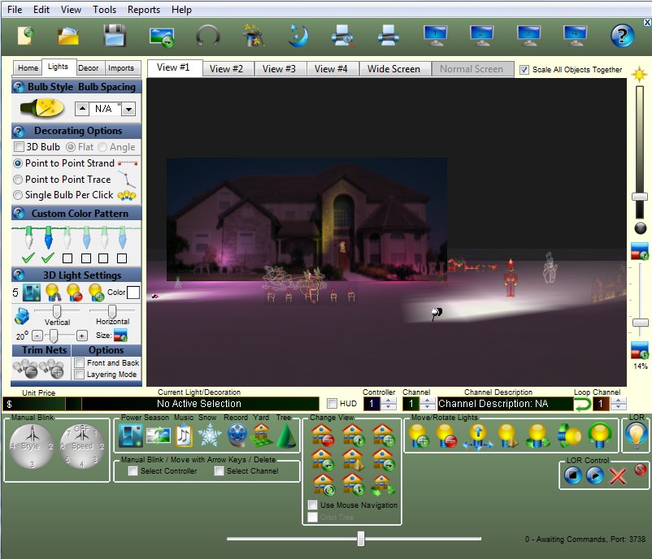Click the LOR light bulb icon
Viewport: 652px width, 559px height.
point(636,436)
